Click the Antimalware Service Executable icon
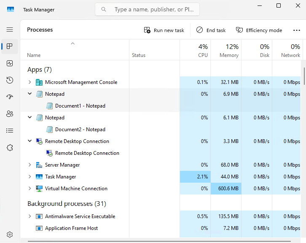Screen dimensions: 306x243 tap(39, 216)
